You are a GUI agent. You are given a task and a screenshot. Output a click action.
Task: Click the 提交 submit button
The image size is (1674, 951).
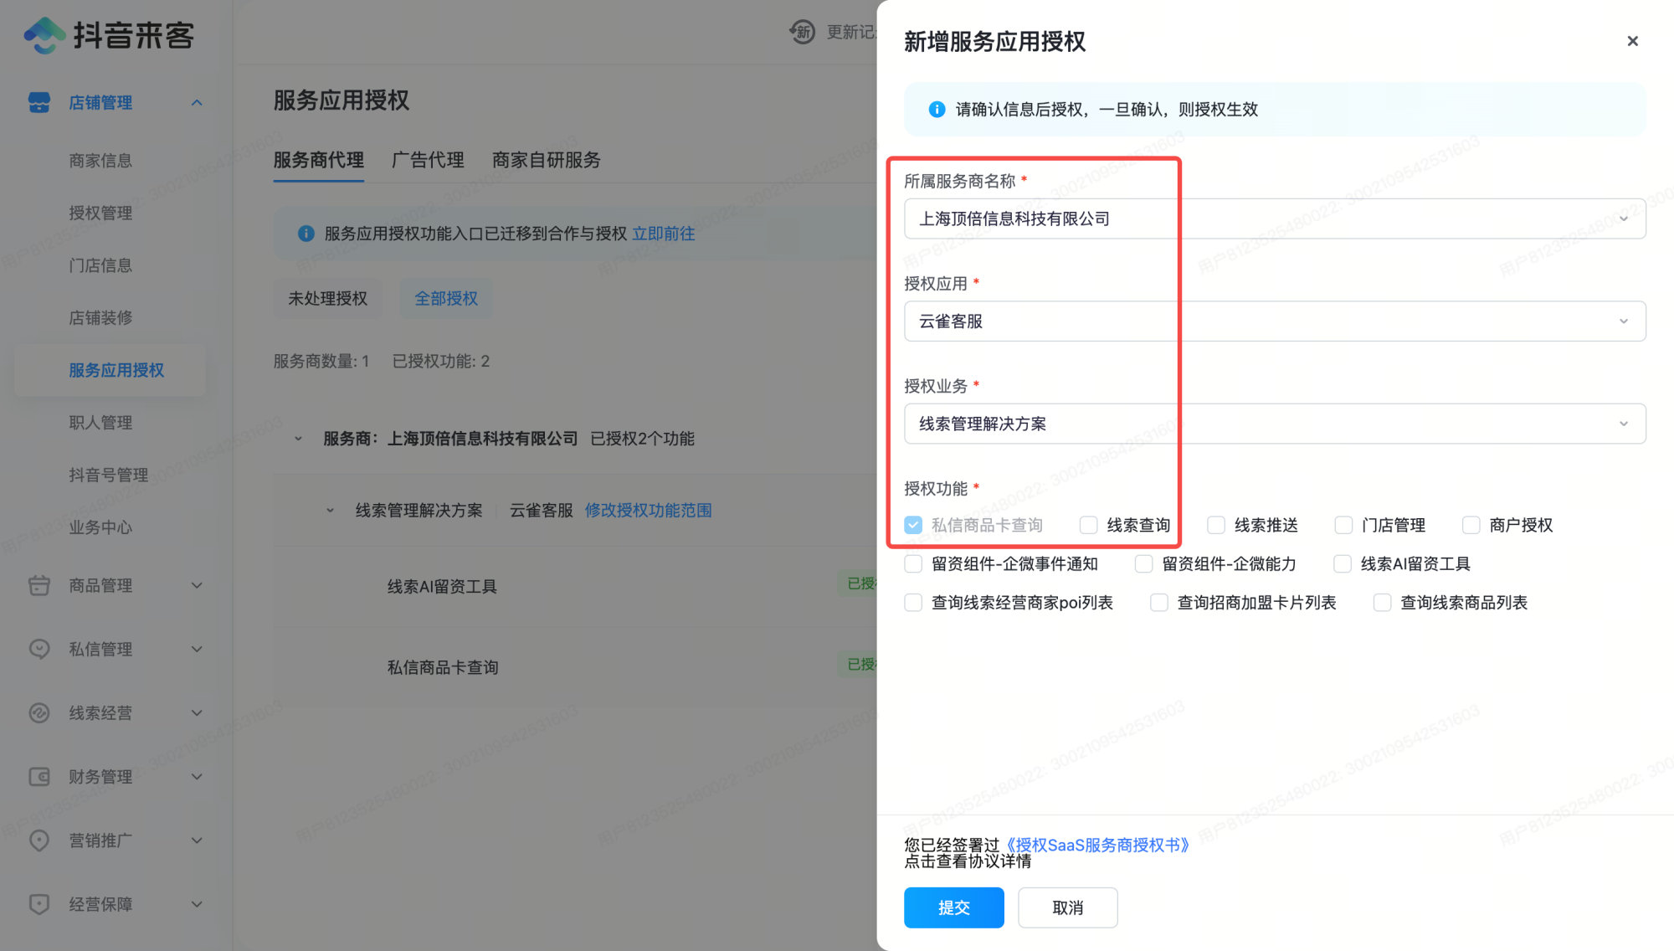953,907
